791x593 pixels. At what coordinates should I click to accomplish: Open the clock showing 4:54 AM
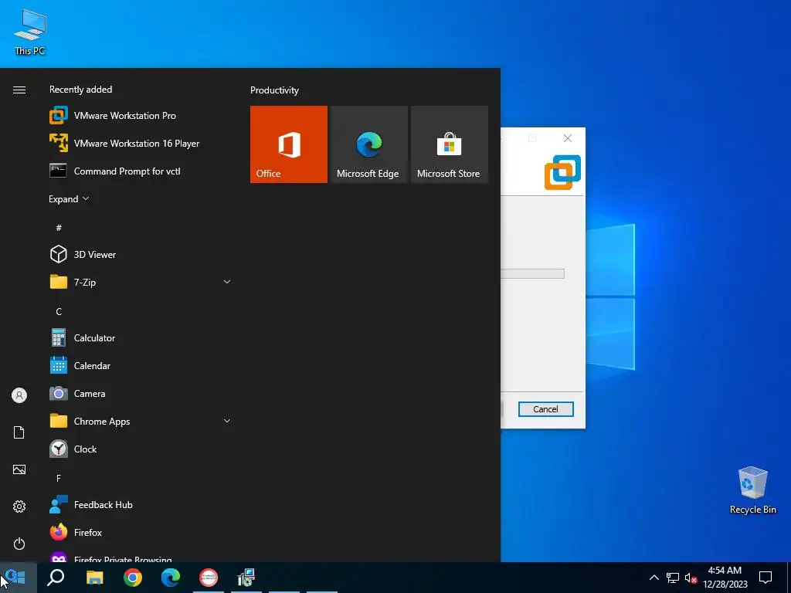pos(725,578)
